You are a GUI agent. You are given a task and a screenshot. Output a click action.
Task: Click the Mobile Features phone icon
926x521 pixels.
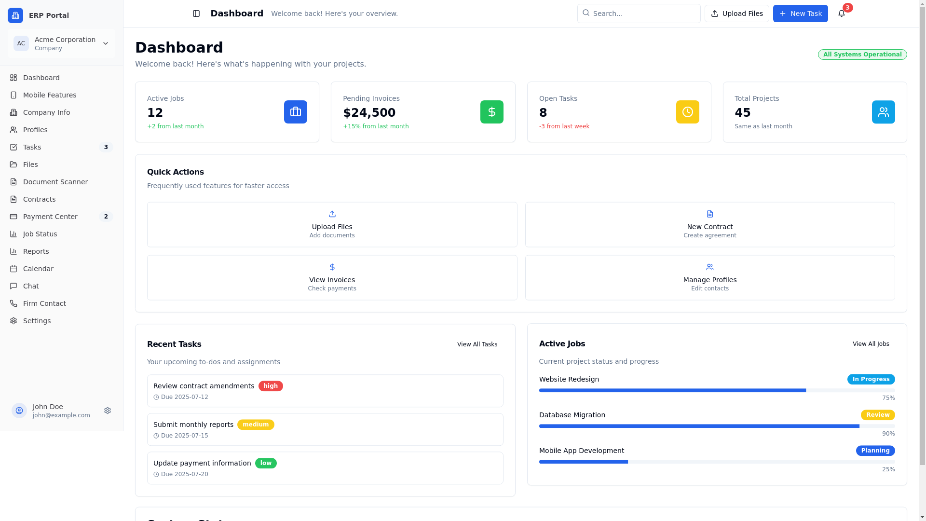14,95
